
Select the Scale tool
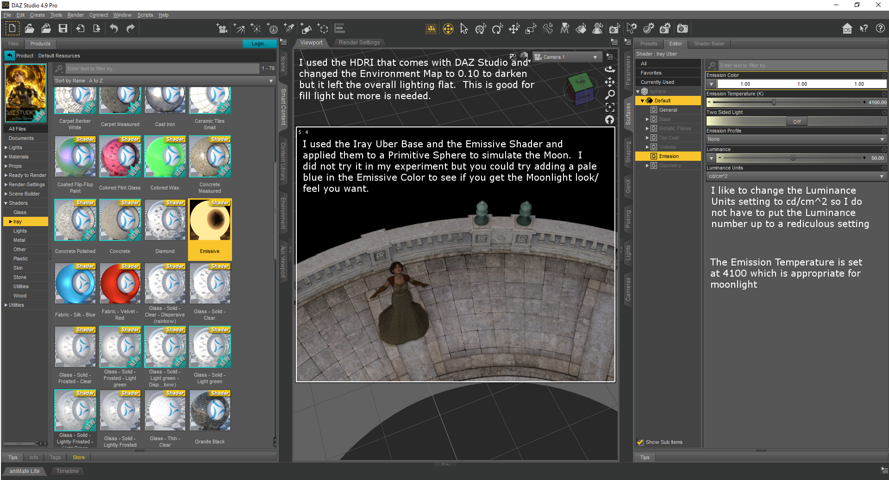[531, 29]
